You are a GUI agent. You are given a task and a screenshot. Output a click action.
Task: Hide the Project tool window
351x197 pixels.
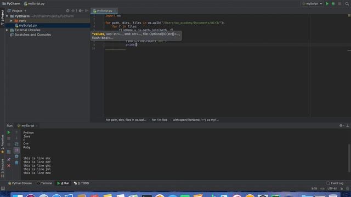87,11
